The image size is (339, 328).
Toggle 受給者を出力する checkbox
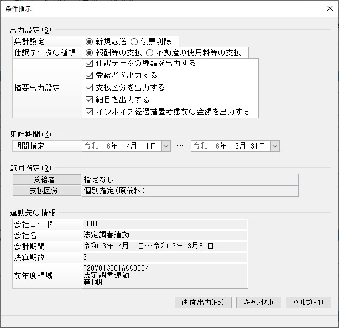pyautogui.click(x=90, y=76)
